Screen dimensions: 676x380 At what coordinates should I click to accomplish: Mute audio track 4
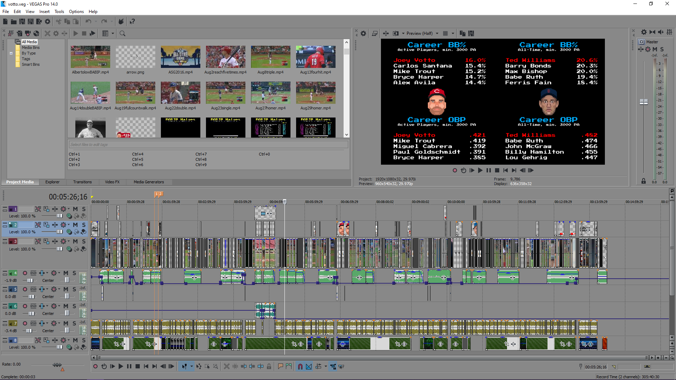pos(66,273)
